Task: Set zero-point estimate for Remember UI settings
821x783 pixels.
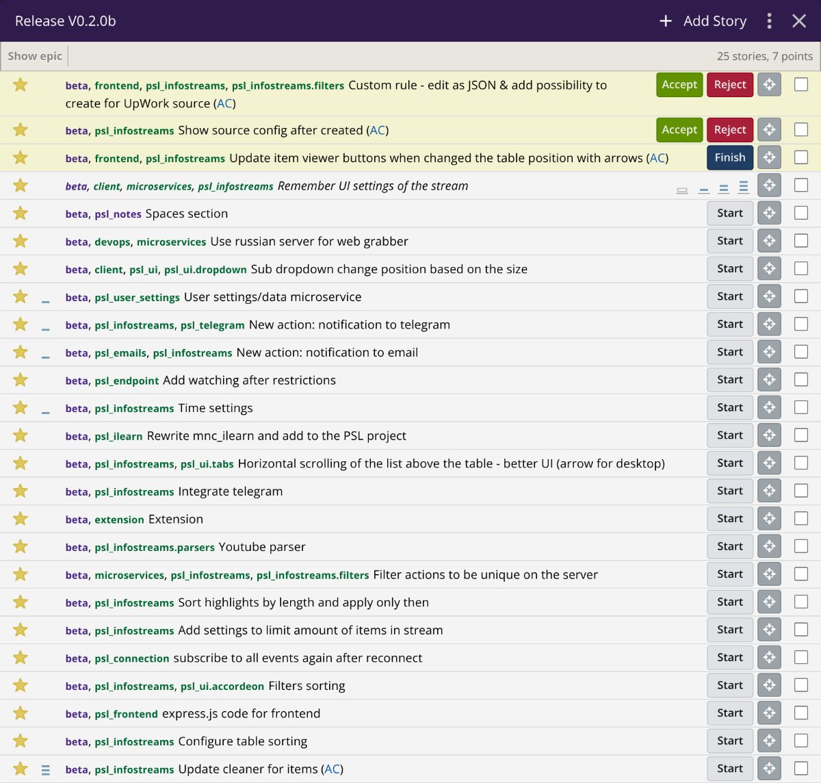Action: [x=682, y=190]
